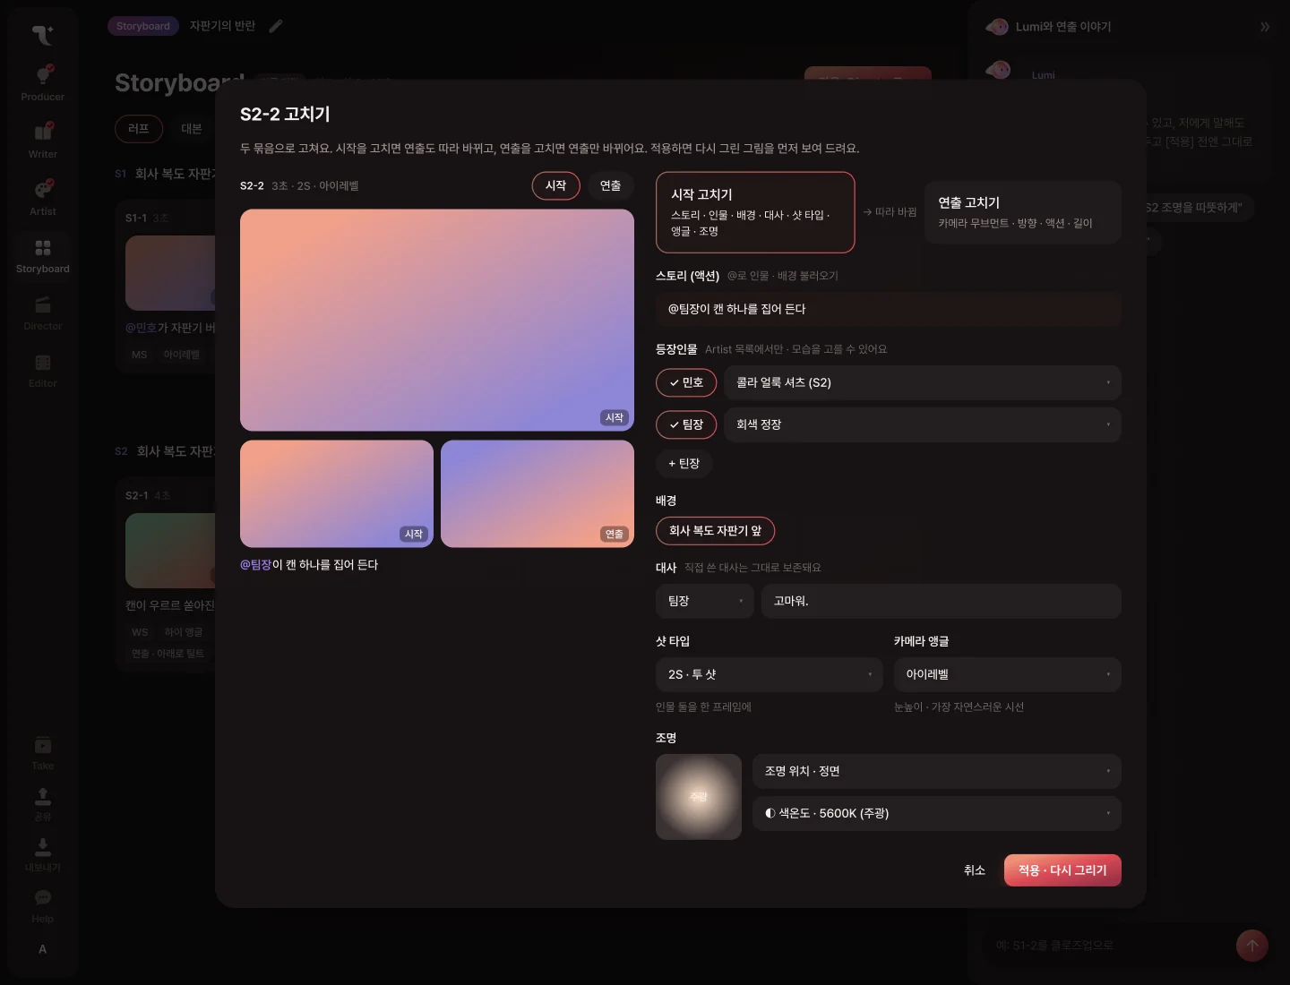Click the purple Storyboard badge in header
Viewport: 1290px width, 985px height.
143,26
